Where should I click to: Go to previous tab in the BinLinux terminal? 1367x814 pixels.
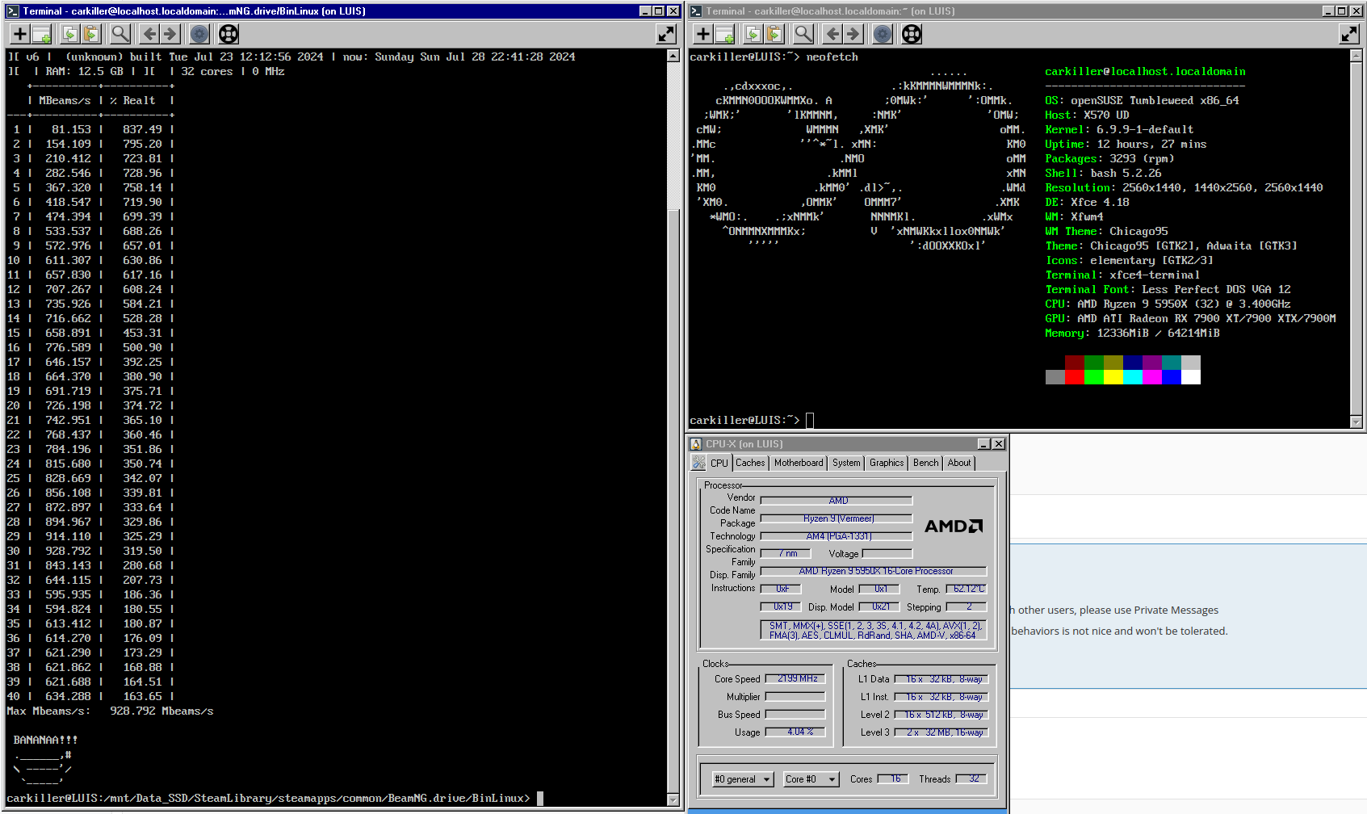click(149, 34)
